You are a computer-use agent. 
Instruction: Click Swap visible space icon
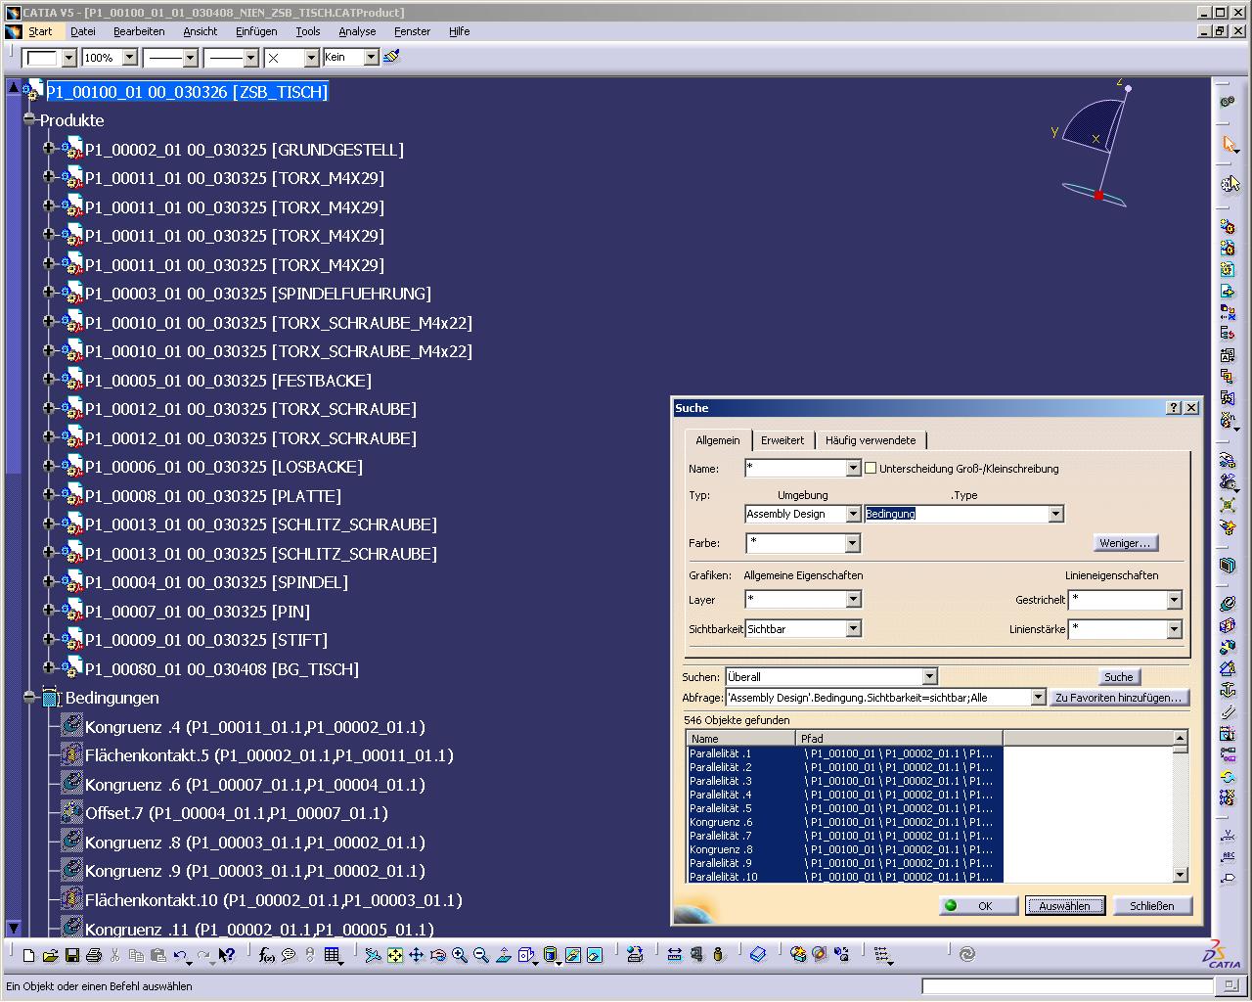click(x=595, y=955)
